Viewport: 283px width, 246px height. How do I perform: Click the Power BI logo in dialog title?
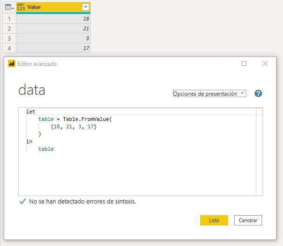coord(12,64)
